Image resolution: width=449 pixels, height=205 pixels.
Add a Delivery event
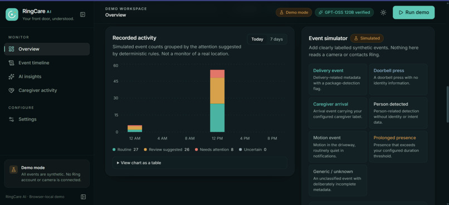pos(338,79)
